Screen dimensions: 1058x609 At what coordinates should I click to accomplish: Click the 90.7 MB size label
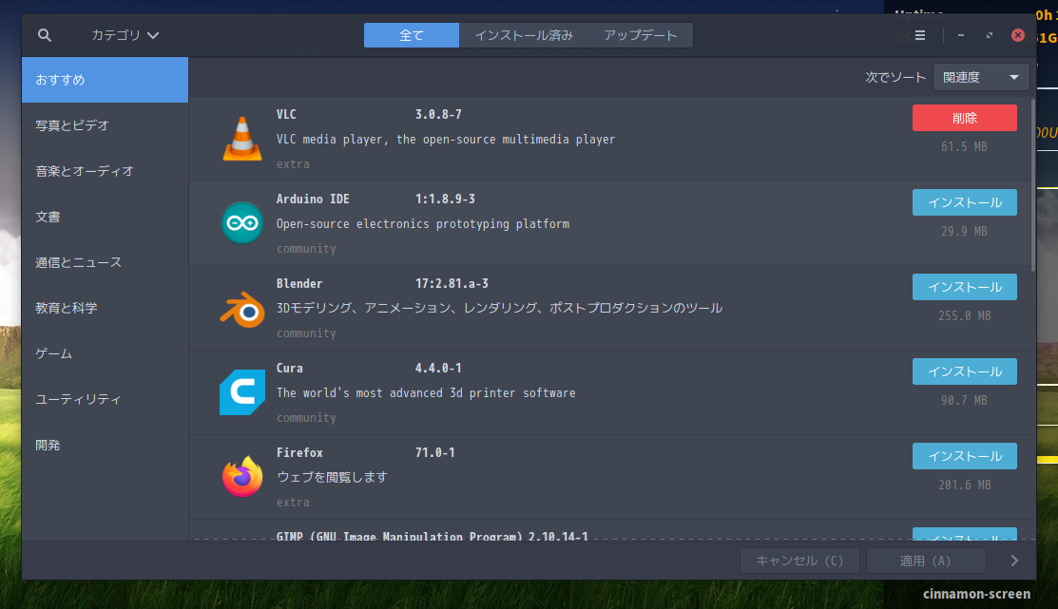[x=964, y=401]
